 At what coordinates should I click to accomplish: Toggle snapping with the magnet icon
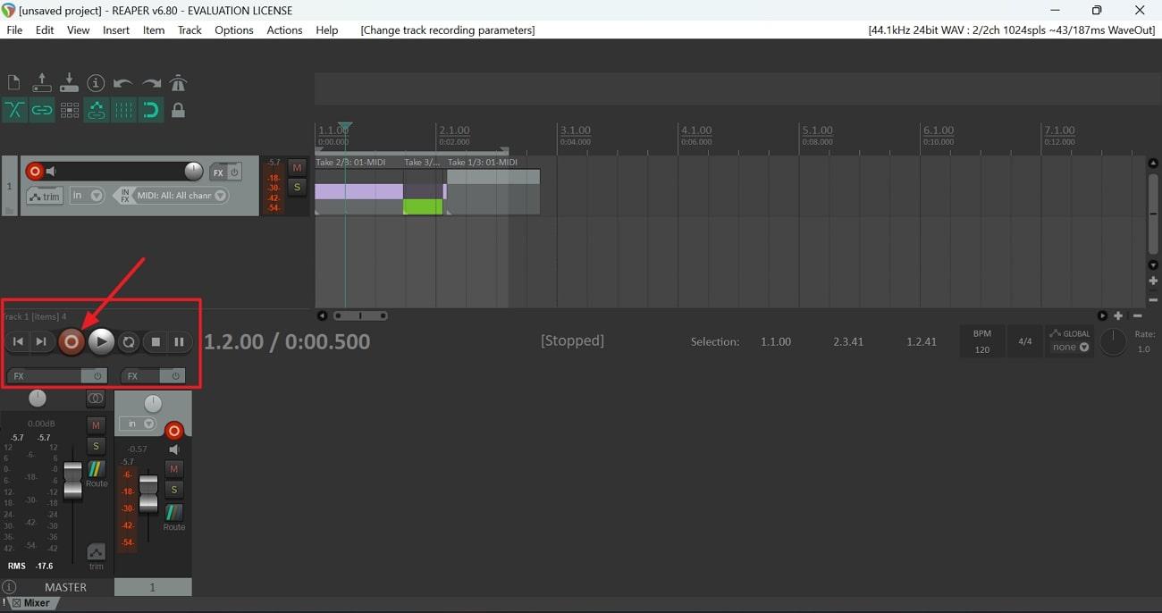pos(151,110)
